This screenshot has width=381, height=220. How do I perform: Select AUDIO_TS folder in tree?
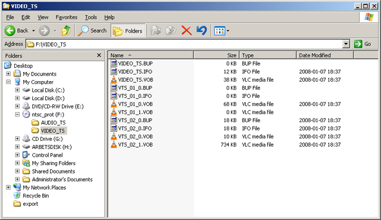(x=53, y=123)
